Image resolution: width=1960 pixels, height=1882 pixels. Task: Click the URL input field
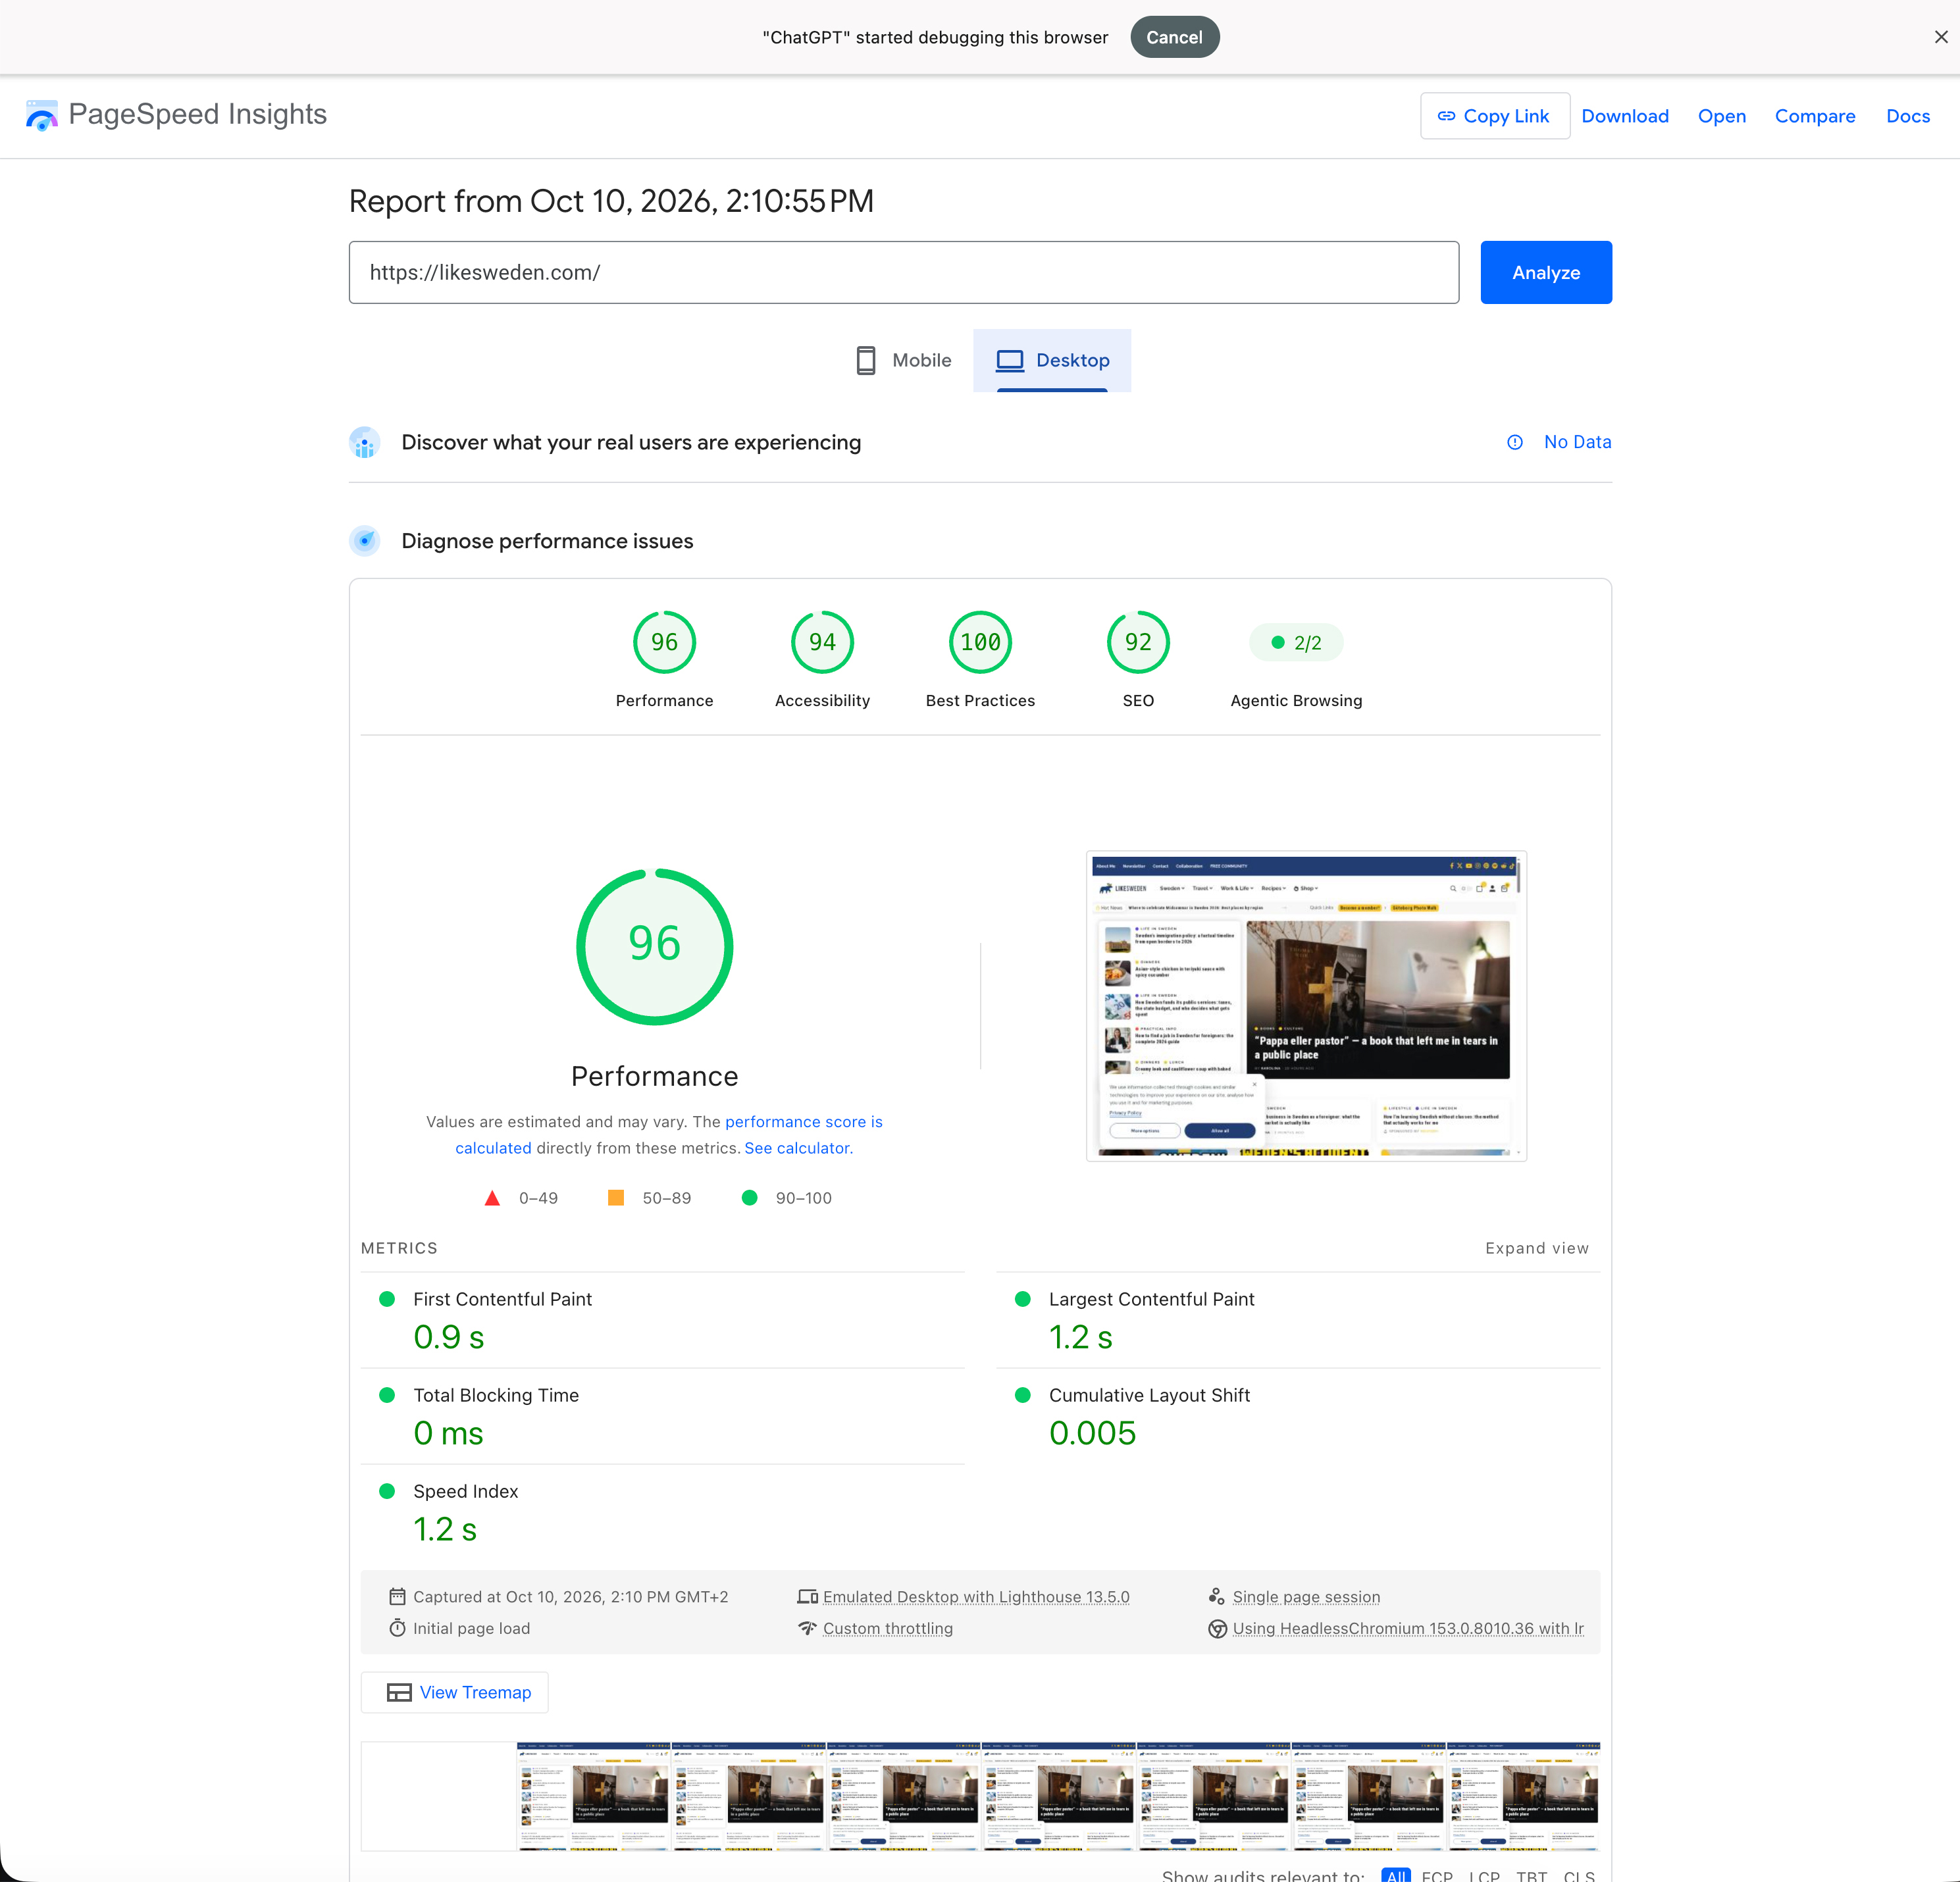point(904,272)
